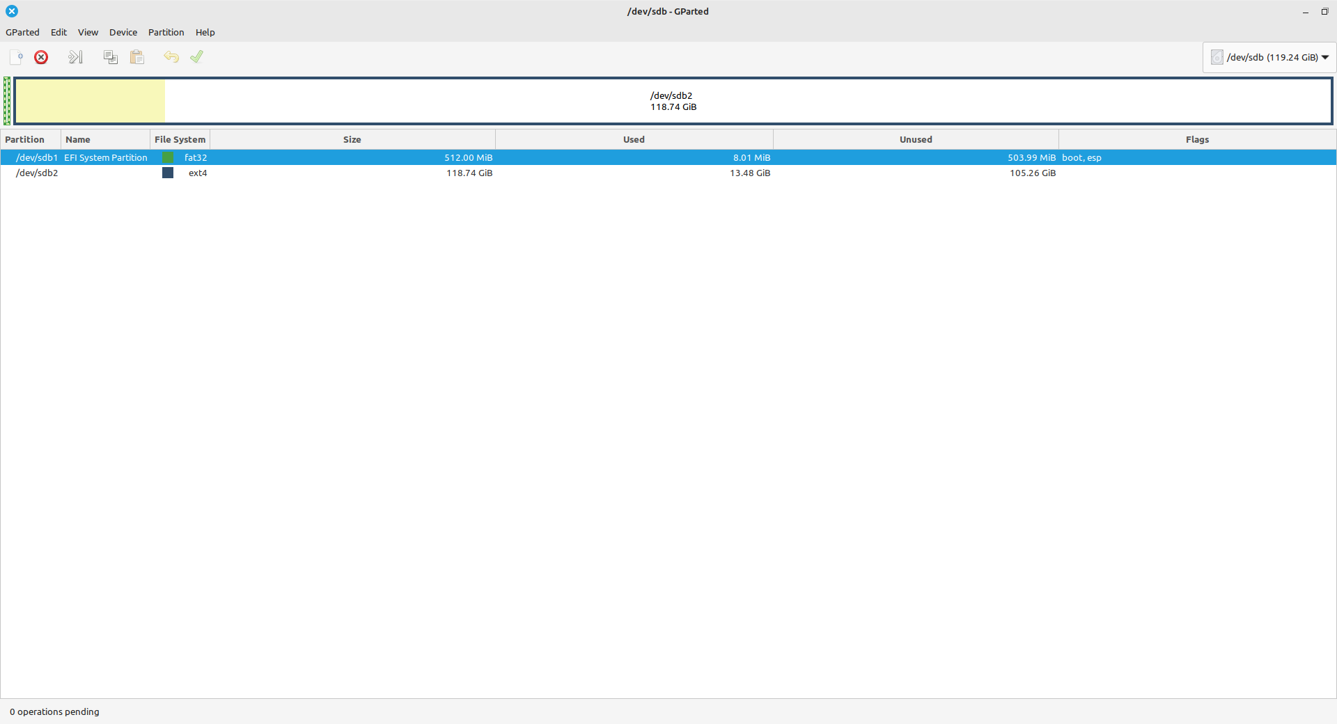Click the fat32 file system text
This screenshot has width=1337, height=724.
click(x=196, y=157)
